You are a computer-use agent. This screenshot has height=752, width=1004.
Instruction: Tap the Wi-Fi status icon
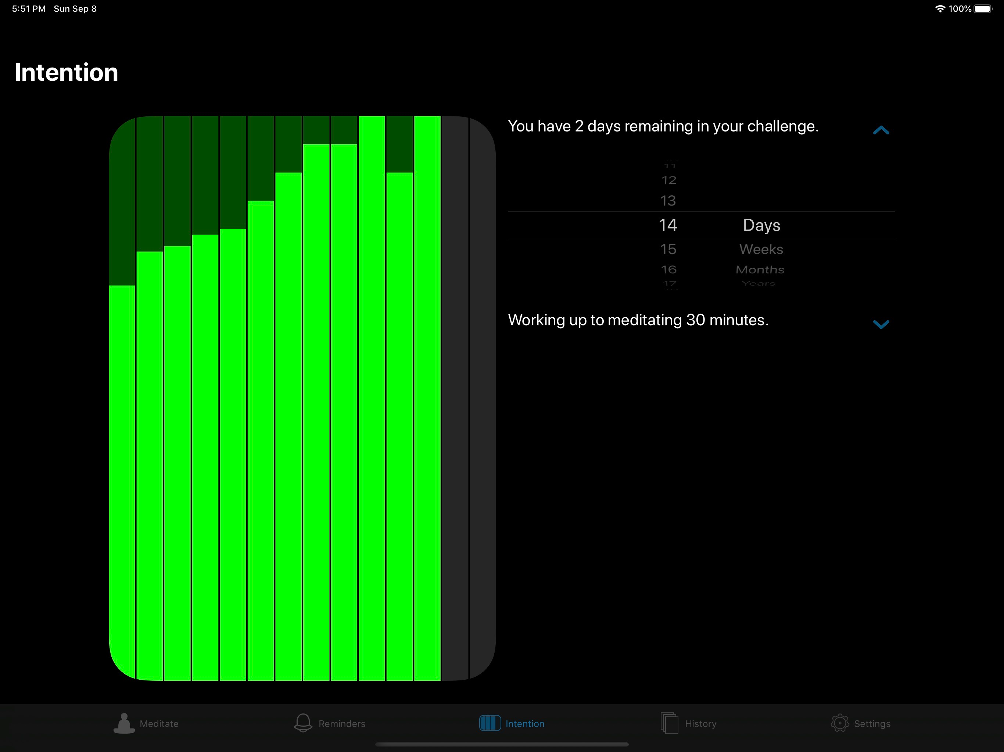point(940,8)
